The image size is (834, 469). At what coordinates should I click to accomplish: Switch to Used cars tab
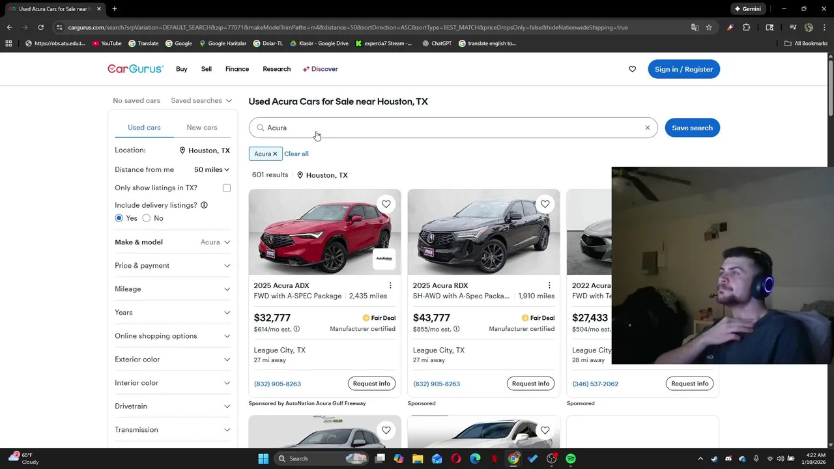(x=144, y=128)
